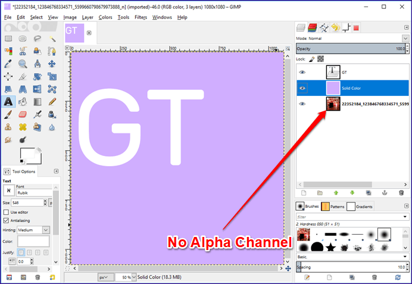Activate the Scale tool
This screenshot has height=284, width=412.
click(x=52, y=77)
